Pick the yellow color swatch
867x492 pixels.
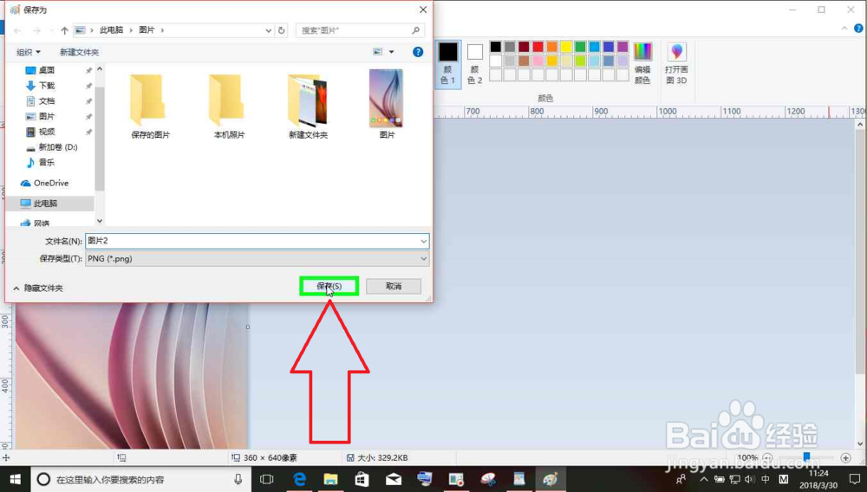(566, 47)
